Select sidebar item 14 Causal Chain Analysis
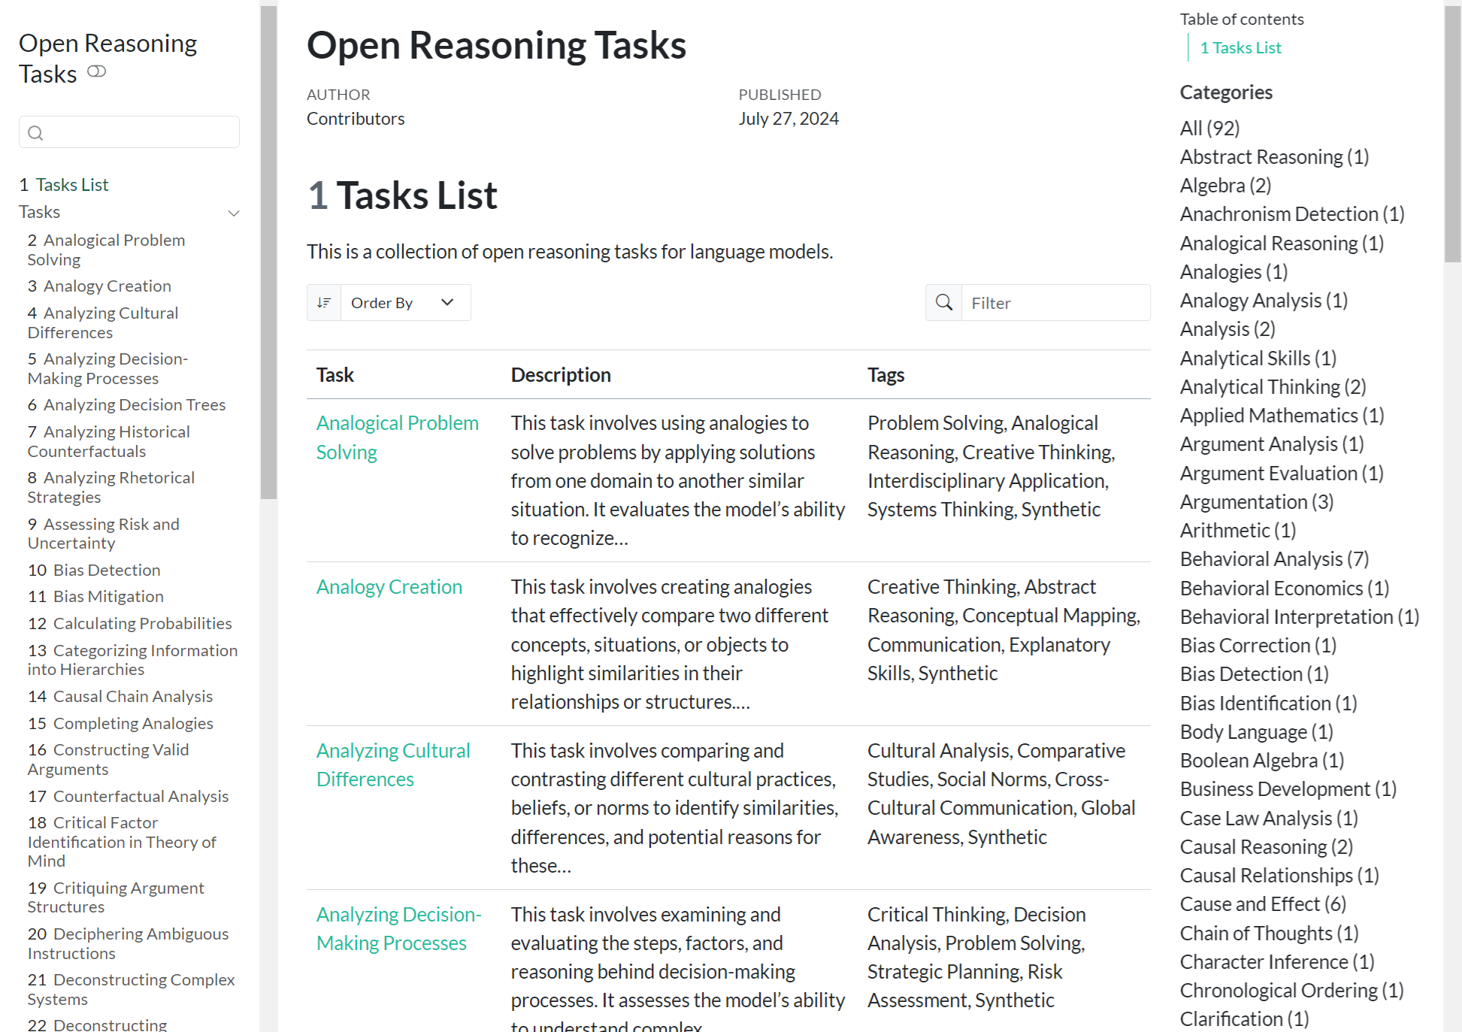The height and width of the screenshot is (1032, 1462). (120, 696)
